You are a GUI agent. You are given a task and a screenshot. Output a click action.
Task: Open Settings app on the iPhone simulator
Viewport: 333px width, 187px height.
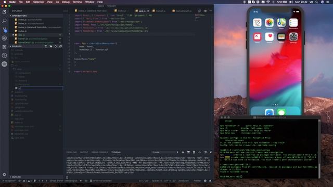[x=293, y=37]
